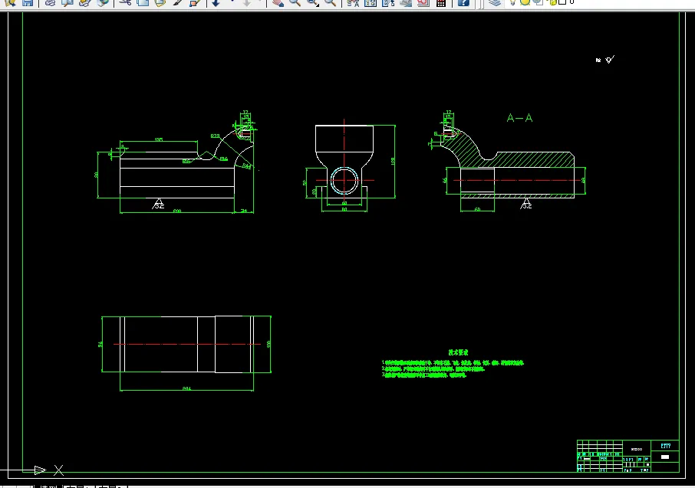Image resolution: width=695 pixels, height=488 pixels.
Task: Click the Paste icon
Action: (160, 2)
